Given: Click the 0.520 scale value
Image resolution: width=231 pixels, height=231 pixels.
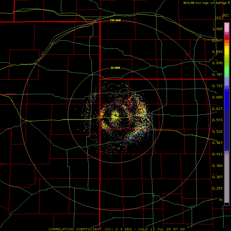Looking at the screenshot, I should (217, 132).
